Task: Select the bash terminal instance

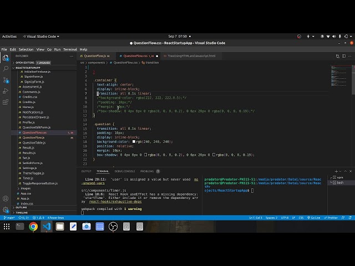Action: pyautogui.click(x=340, y=182)
